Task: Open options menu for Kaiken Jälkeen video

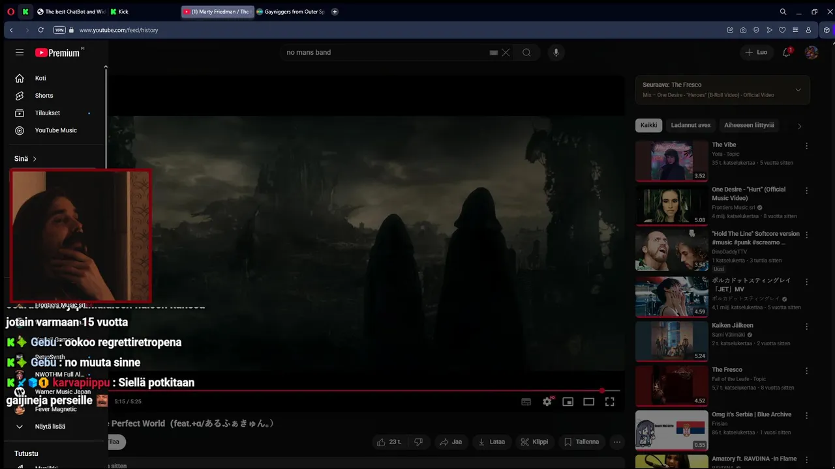Action: point(806,326)
